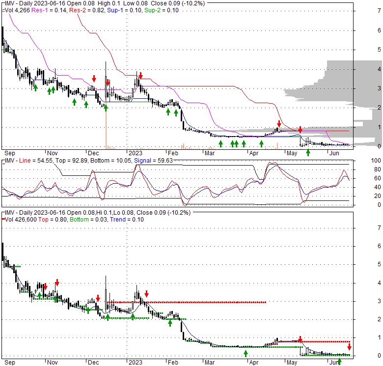Image resolution: width=383 pixels, height=366 pixels.
Task: Click the 'Bottom = 10.05' oscillator label
Action: (111, 161)
